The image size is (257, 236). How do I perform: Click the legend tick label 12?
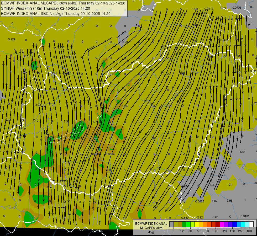pos(182,231)
